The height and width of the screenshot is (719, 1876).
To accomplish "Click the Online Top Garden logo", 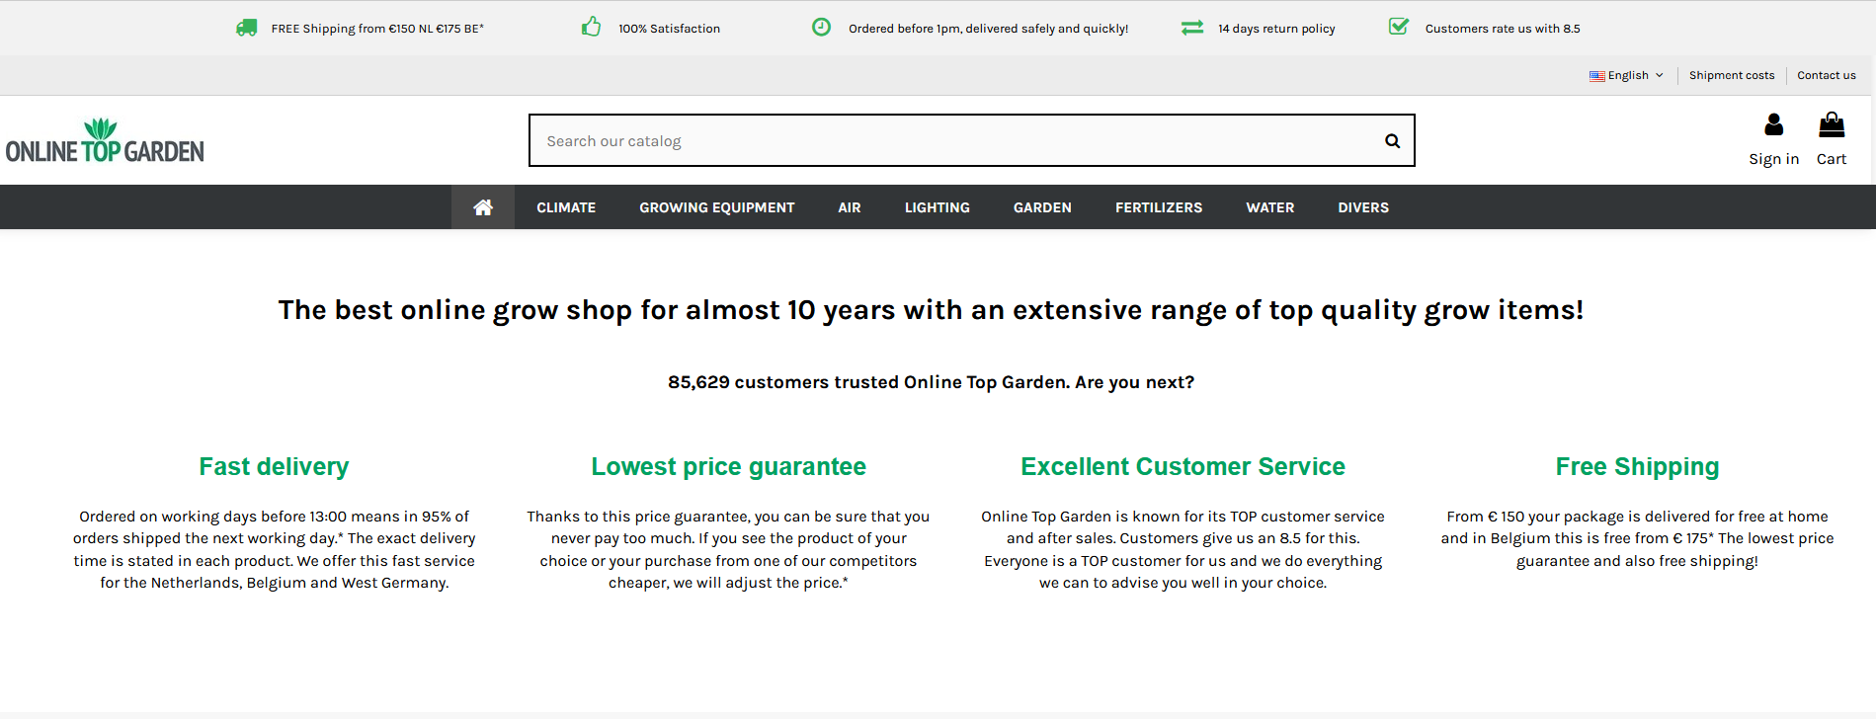I will point(105,141).
